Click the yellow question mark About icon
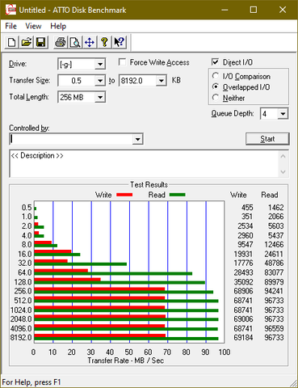Viewport: 298px width, 388px height. click(104, 42)
